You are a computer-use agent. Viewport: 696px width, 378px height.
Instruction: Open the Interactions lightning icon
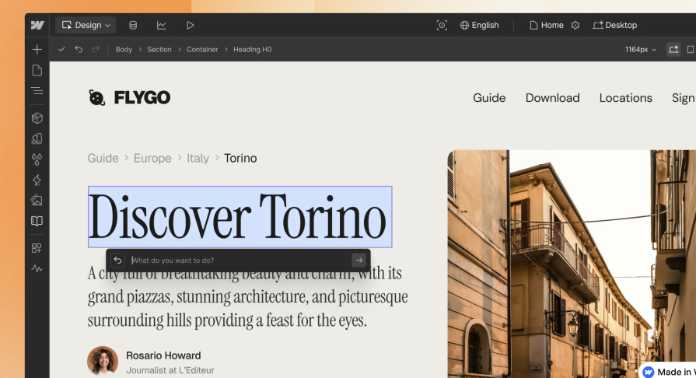point(37,180)
